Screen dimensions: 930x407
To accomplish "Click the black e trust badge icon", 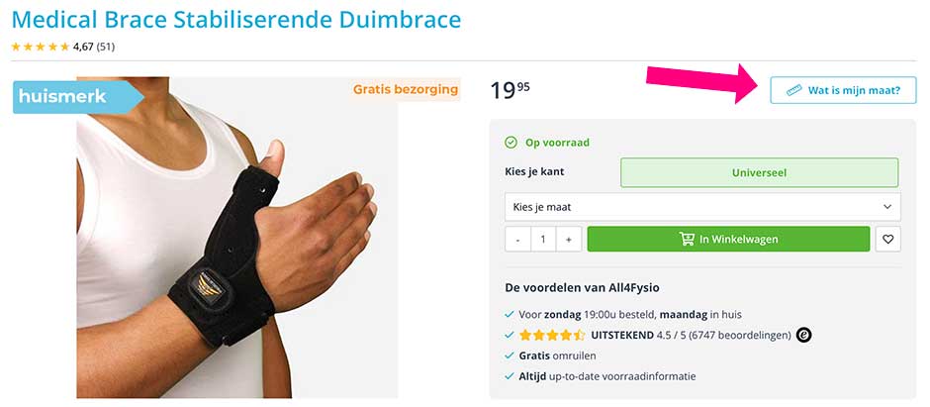I will coord(803,336).
